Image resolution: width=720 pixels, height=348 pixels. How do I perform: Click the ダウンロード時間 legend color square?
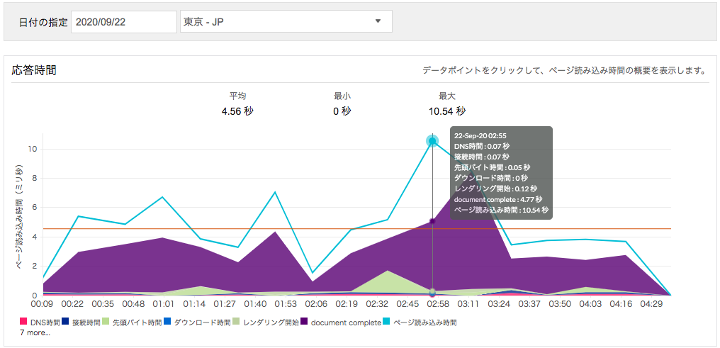click(167, 322)
